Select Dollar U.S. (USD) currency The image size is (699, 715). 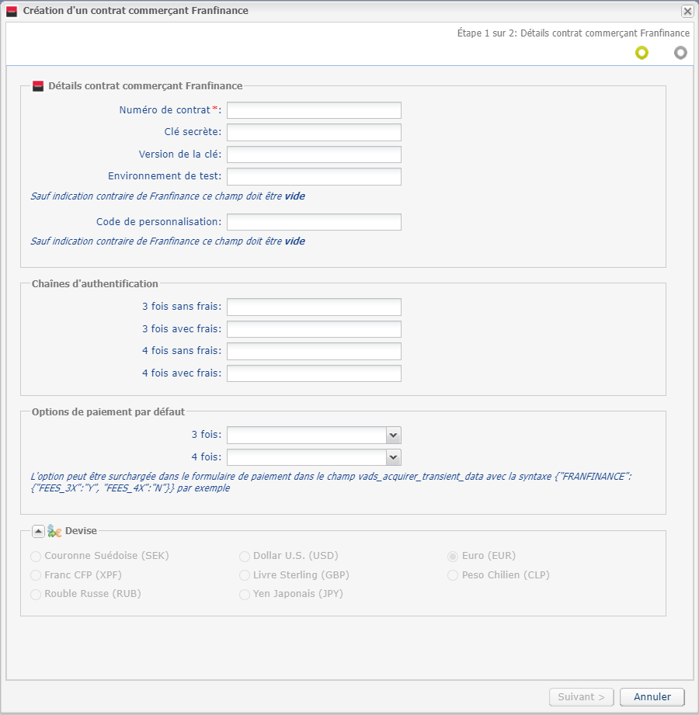tap(245, 557)
